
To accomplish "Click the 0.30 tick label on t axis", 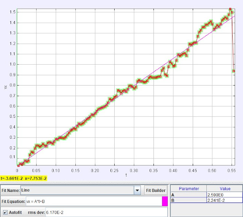I will click(x=134, y=170).
